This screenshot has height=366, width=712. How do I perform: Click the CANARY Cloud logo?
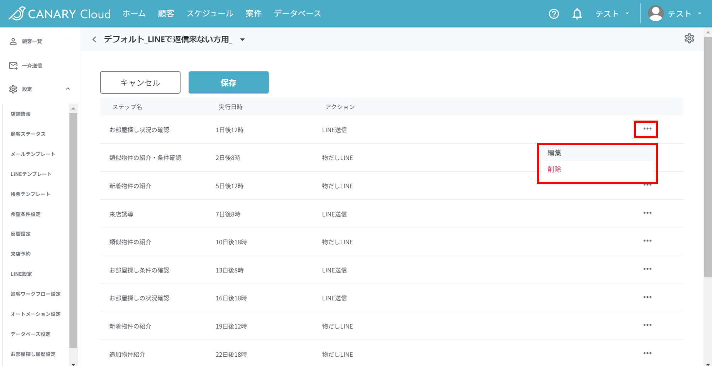tap(60, 14)
